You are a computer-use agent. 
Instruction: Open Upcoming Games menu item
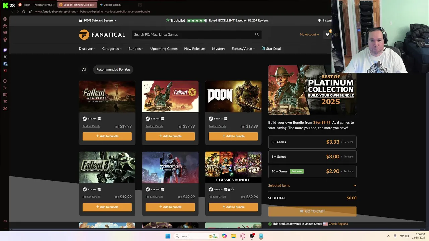164,49
